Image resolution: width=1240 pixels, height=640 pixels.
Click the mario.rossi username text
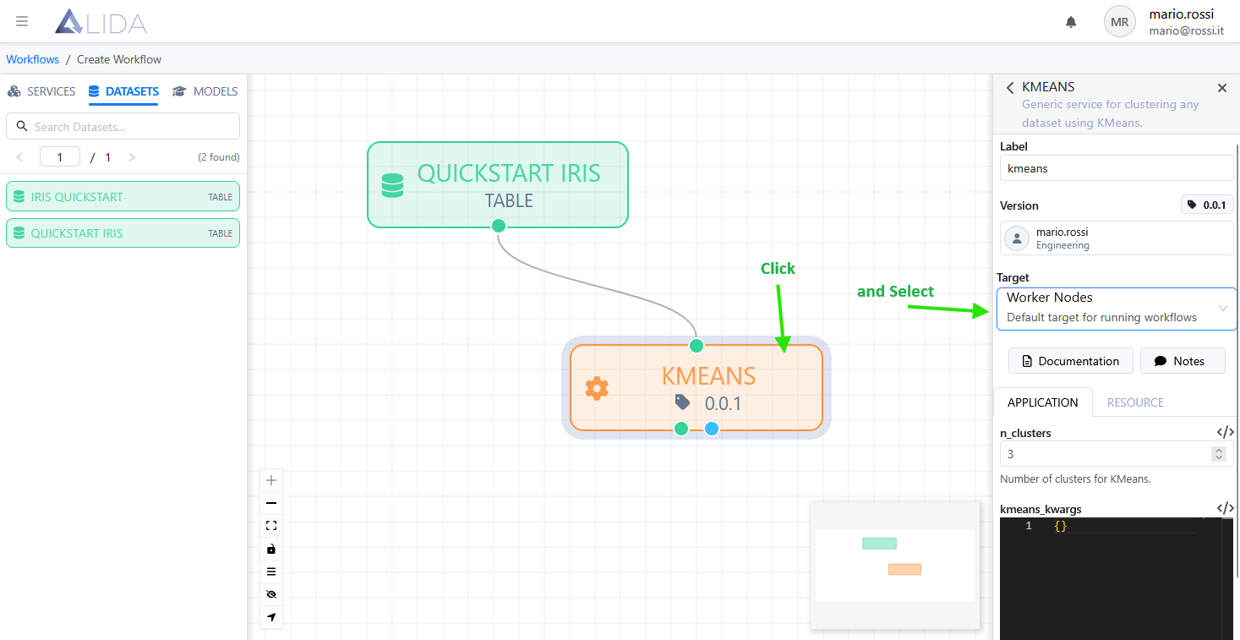(1182, 14)
